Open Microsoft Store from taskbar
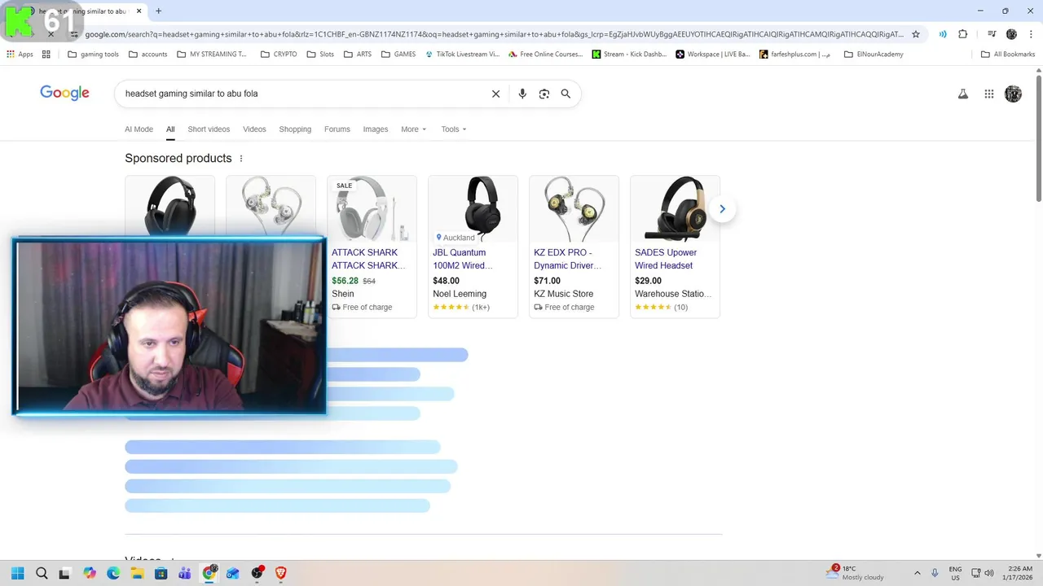 click(x=161, y=573)
